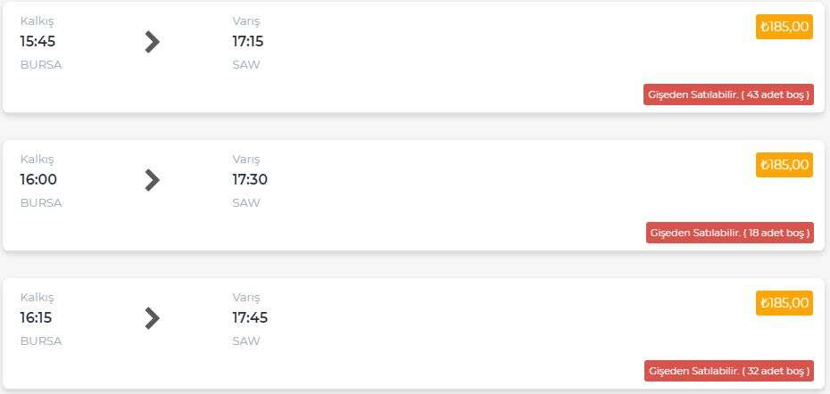Click the Kalkış label above 16:00
Screen dimensions: 830x394
coord(37,159)
